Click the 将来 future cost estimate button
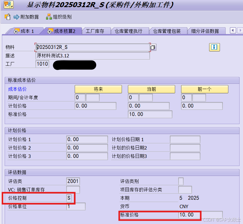This screenshot has width=243, height=224. point(98,89)
